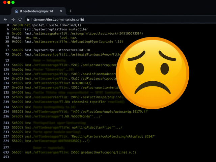This screenshot has width=216, height=162.
Task: Click the line containing '/defungilog9lyorCoprinle'
Action: 67,42
